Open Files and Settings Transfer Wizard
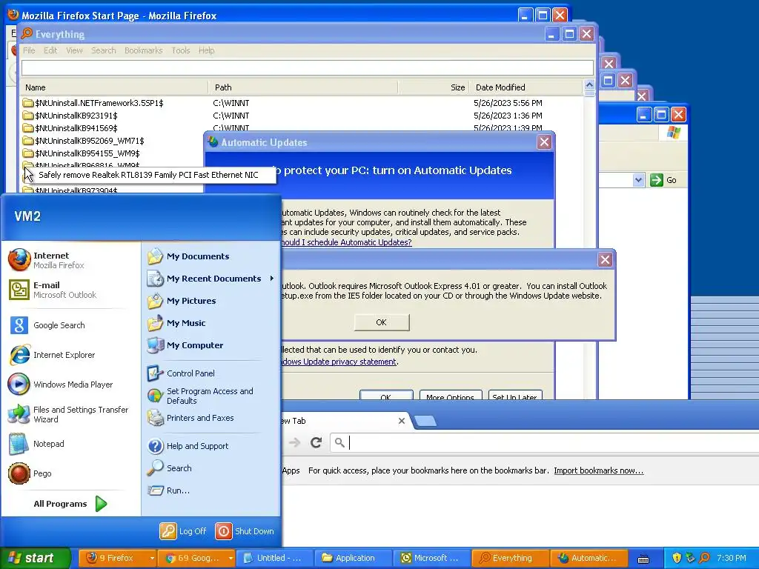Viewport: 759px width, 569px height. (x=68, y=414)
